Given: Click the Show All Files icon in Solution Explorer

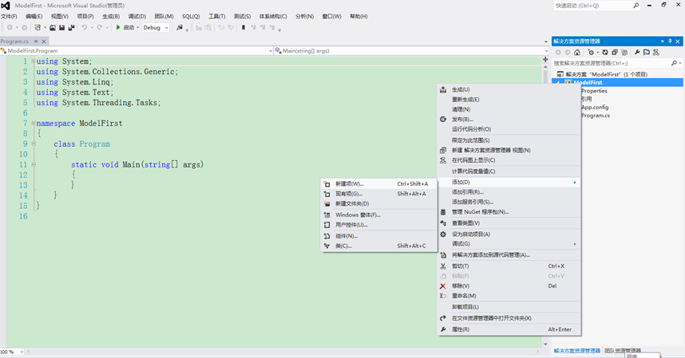Looking at the screenshot, I should point(624,53).
